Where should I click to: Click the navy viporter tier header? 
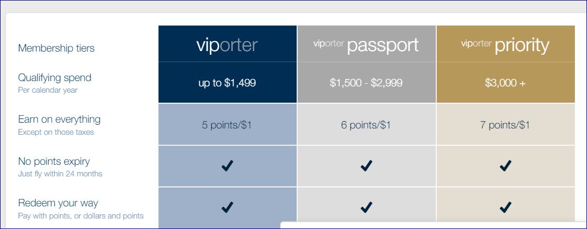tap(227, 45)
